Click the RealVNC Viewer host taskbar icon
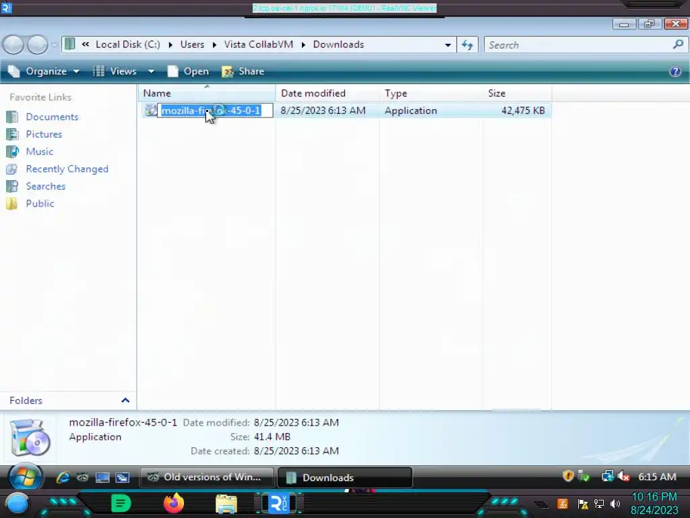The height and width of the screenshot is (518, 690). [279, 503]
